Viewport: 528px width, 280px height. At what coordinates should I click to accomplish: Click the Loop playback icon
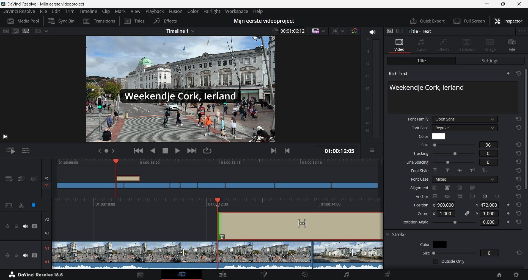click(207, 151)
